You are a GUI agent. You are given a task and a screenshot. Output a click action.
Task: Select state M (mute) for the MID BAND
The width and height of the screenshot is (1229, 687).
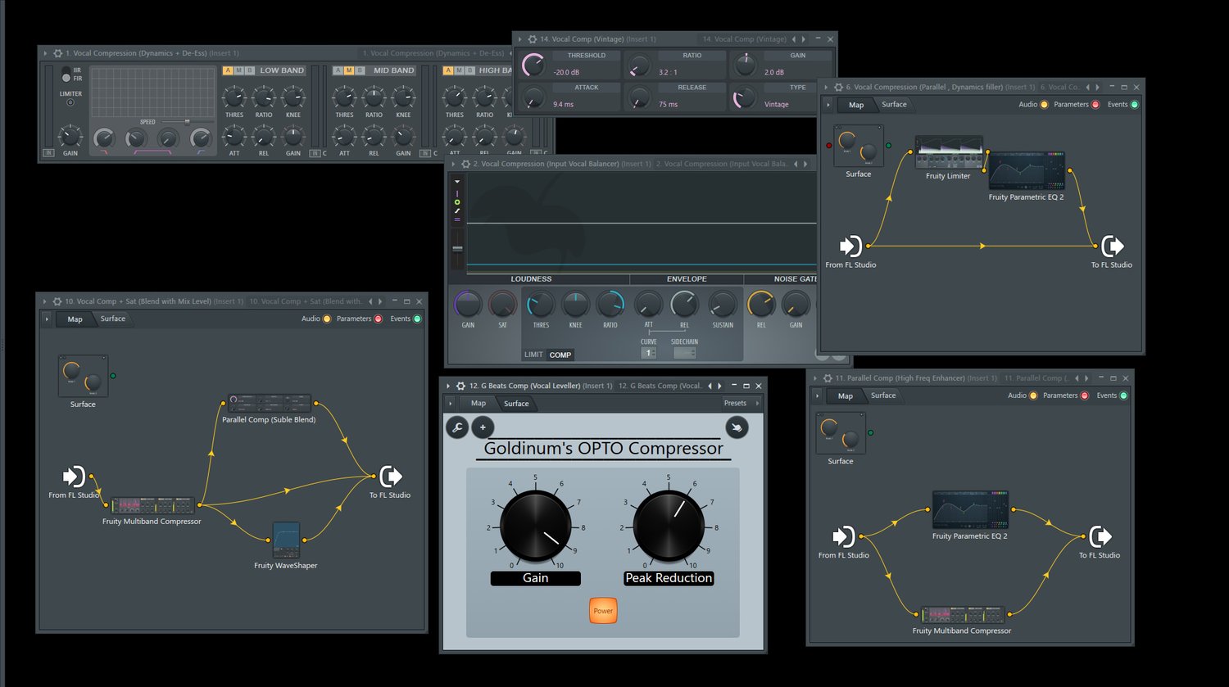click(x=349, y=70)
